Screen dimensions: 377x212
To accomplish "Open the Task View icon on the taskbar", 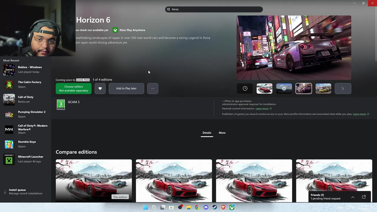I will tap(163, 208).
